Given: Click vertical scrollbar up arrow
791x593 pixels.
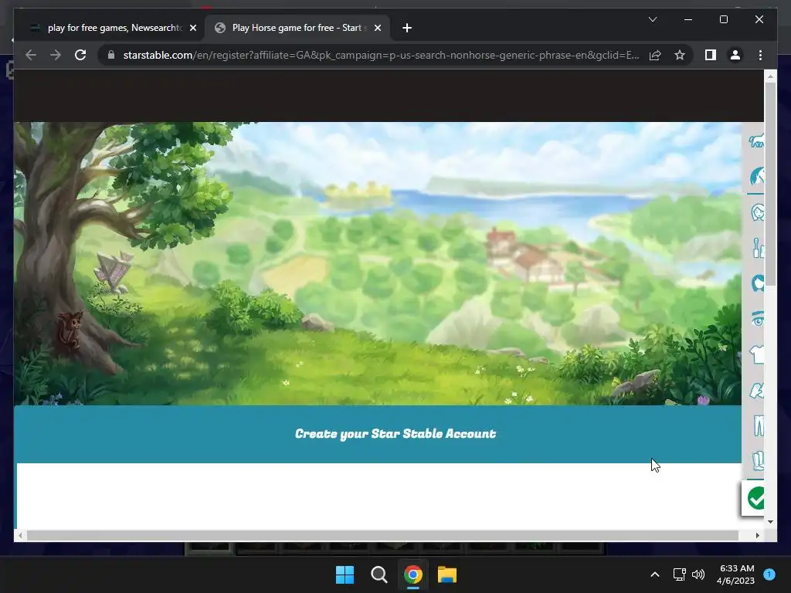Looking at the screenshot, I should (770, 76).
